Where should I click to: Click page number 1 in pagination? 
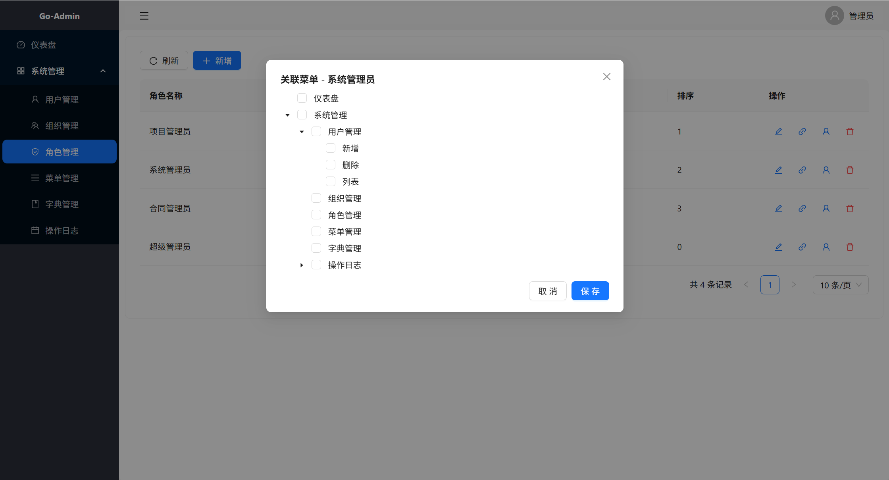click(770, 285)
